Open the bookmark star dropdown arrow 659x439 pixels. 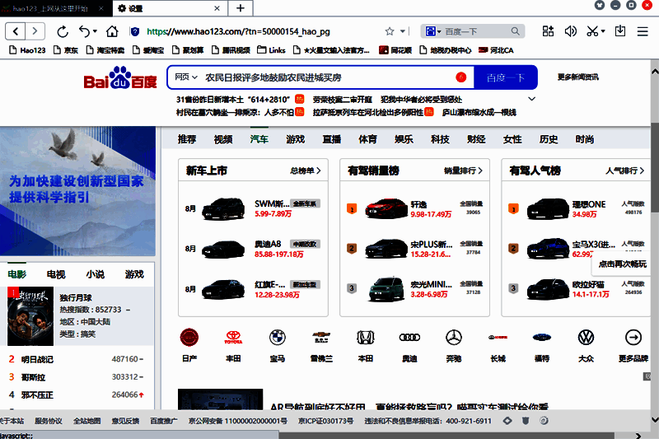pos(403,31)
